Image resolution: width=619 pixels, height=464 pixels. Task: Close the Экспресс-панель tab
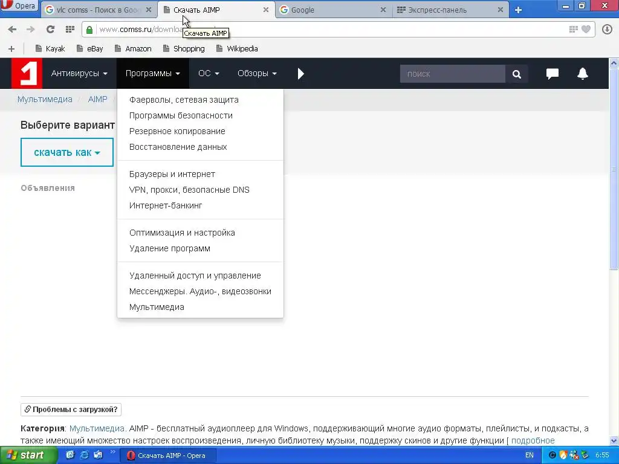(x=500, y=10)
